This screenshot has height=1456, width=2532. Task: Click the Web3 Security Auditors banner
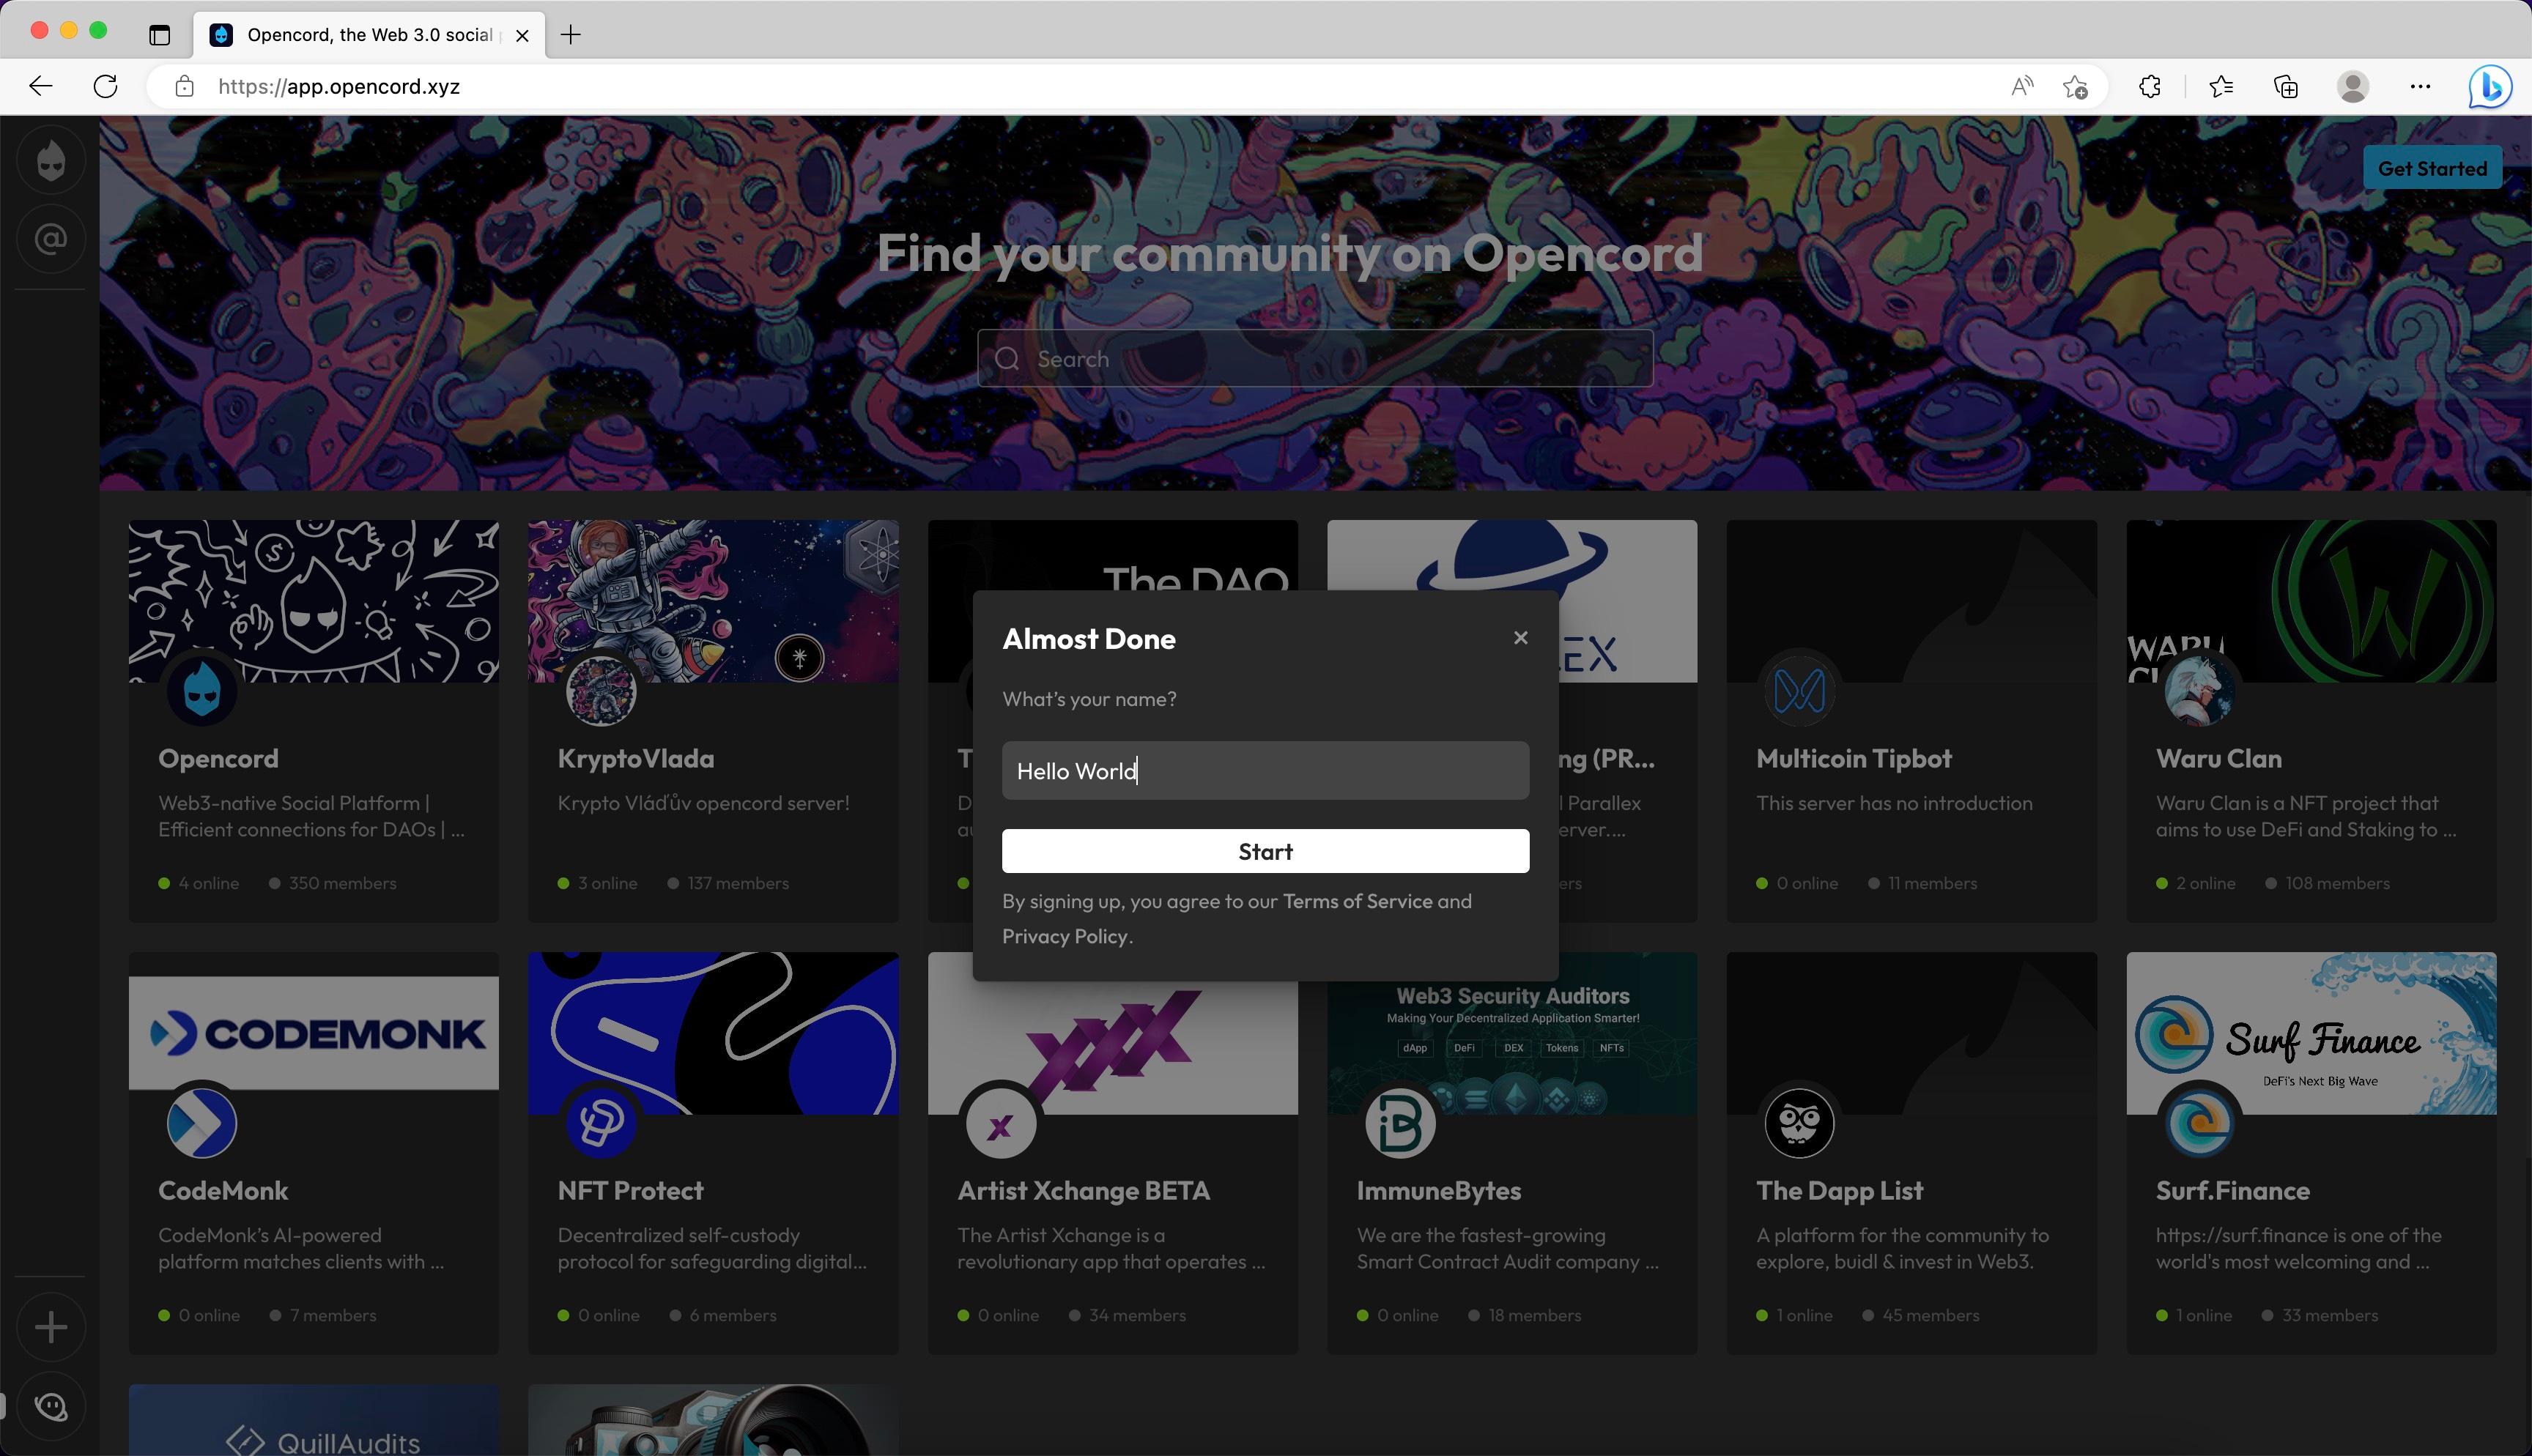(x=1512, y=1033)
